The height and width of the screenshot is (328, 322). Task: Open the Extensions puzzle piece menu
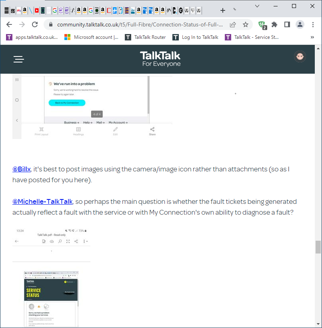[x=274, y=24]
